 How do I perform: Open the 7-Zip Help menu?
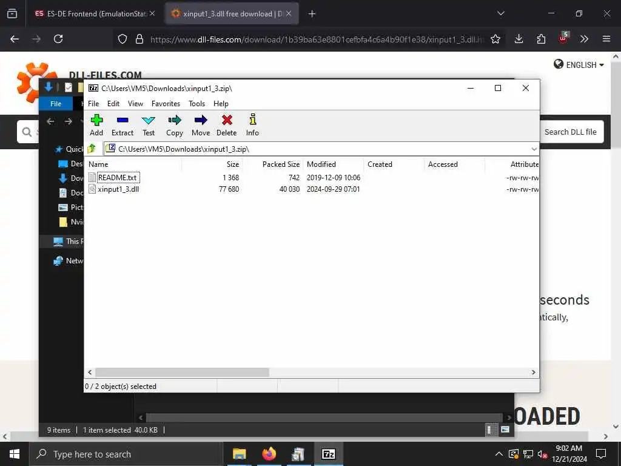click(x=221, y=103)
